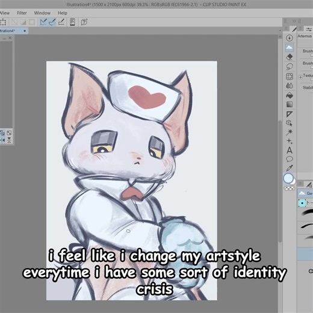Image resolution: width=313 pixels, height=313 pixels.
Task: Select the Gradient tool
Action: pos(289,105)
